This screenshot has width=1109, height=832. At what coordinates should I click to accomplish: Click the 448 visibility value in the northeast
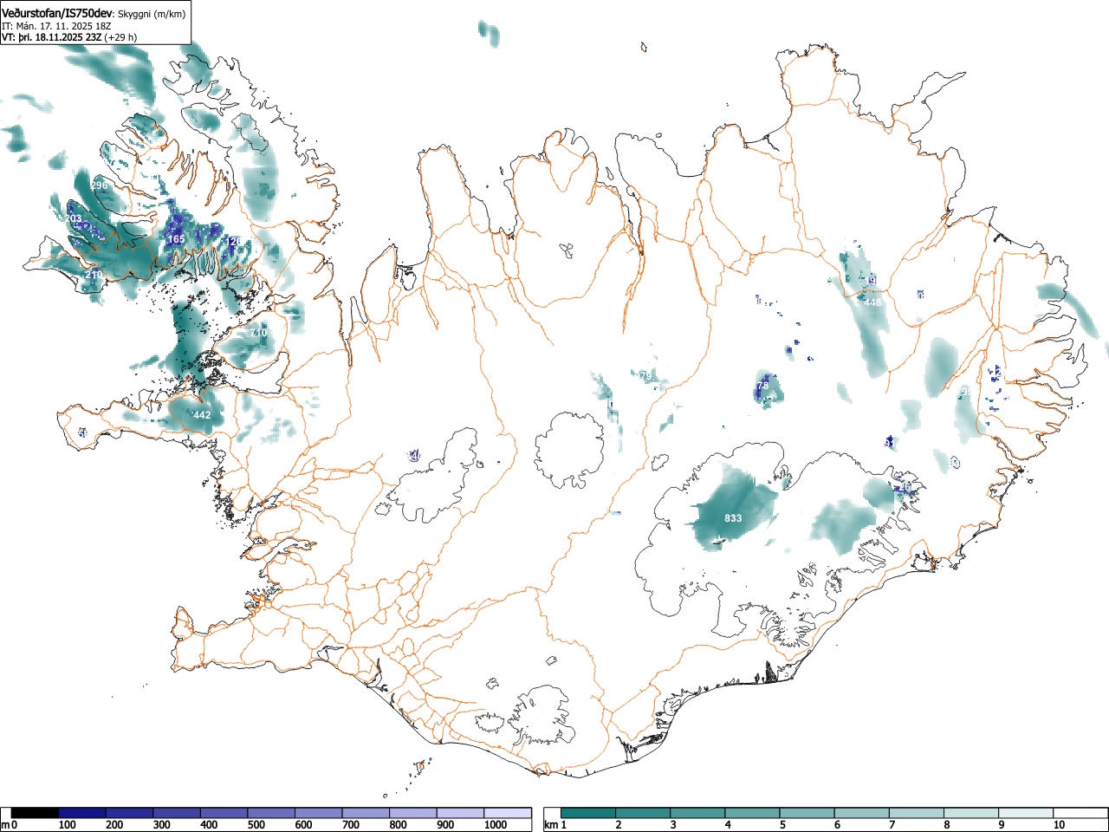[872, 302]
